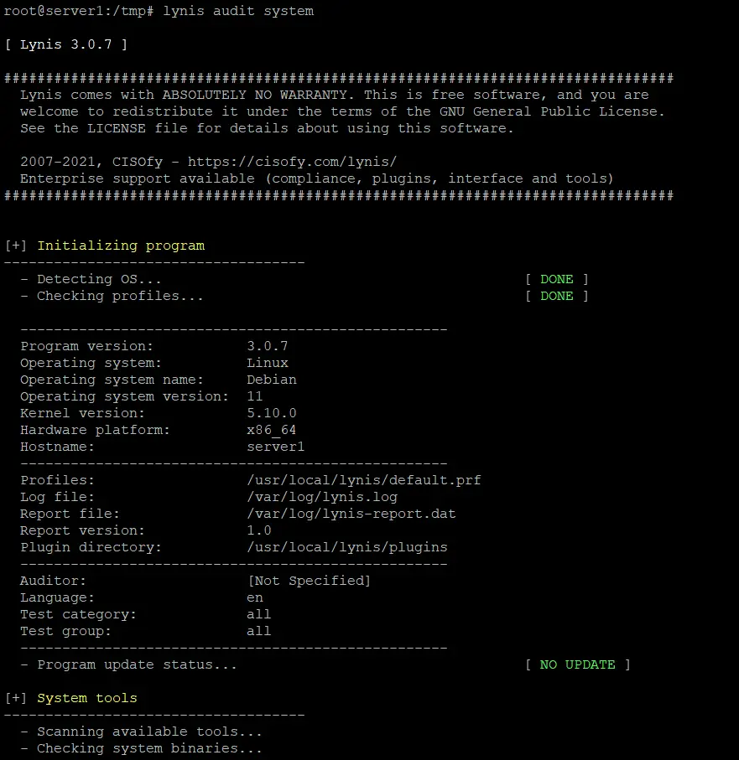
Task: Click the 'Lynis 3.0.7' version banner
Action: pyautogui.click(x=66, y=44)
